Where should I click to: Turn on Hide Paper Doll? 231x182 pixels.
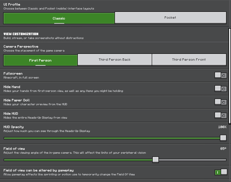pyautogui.click(x=221, y=102)
